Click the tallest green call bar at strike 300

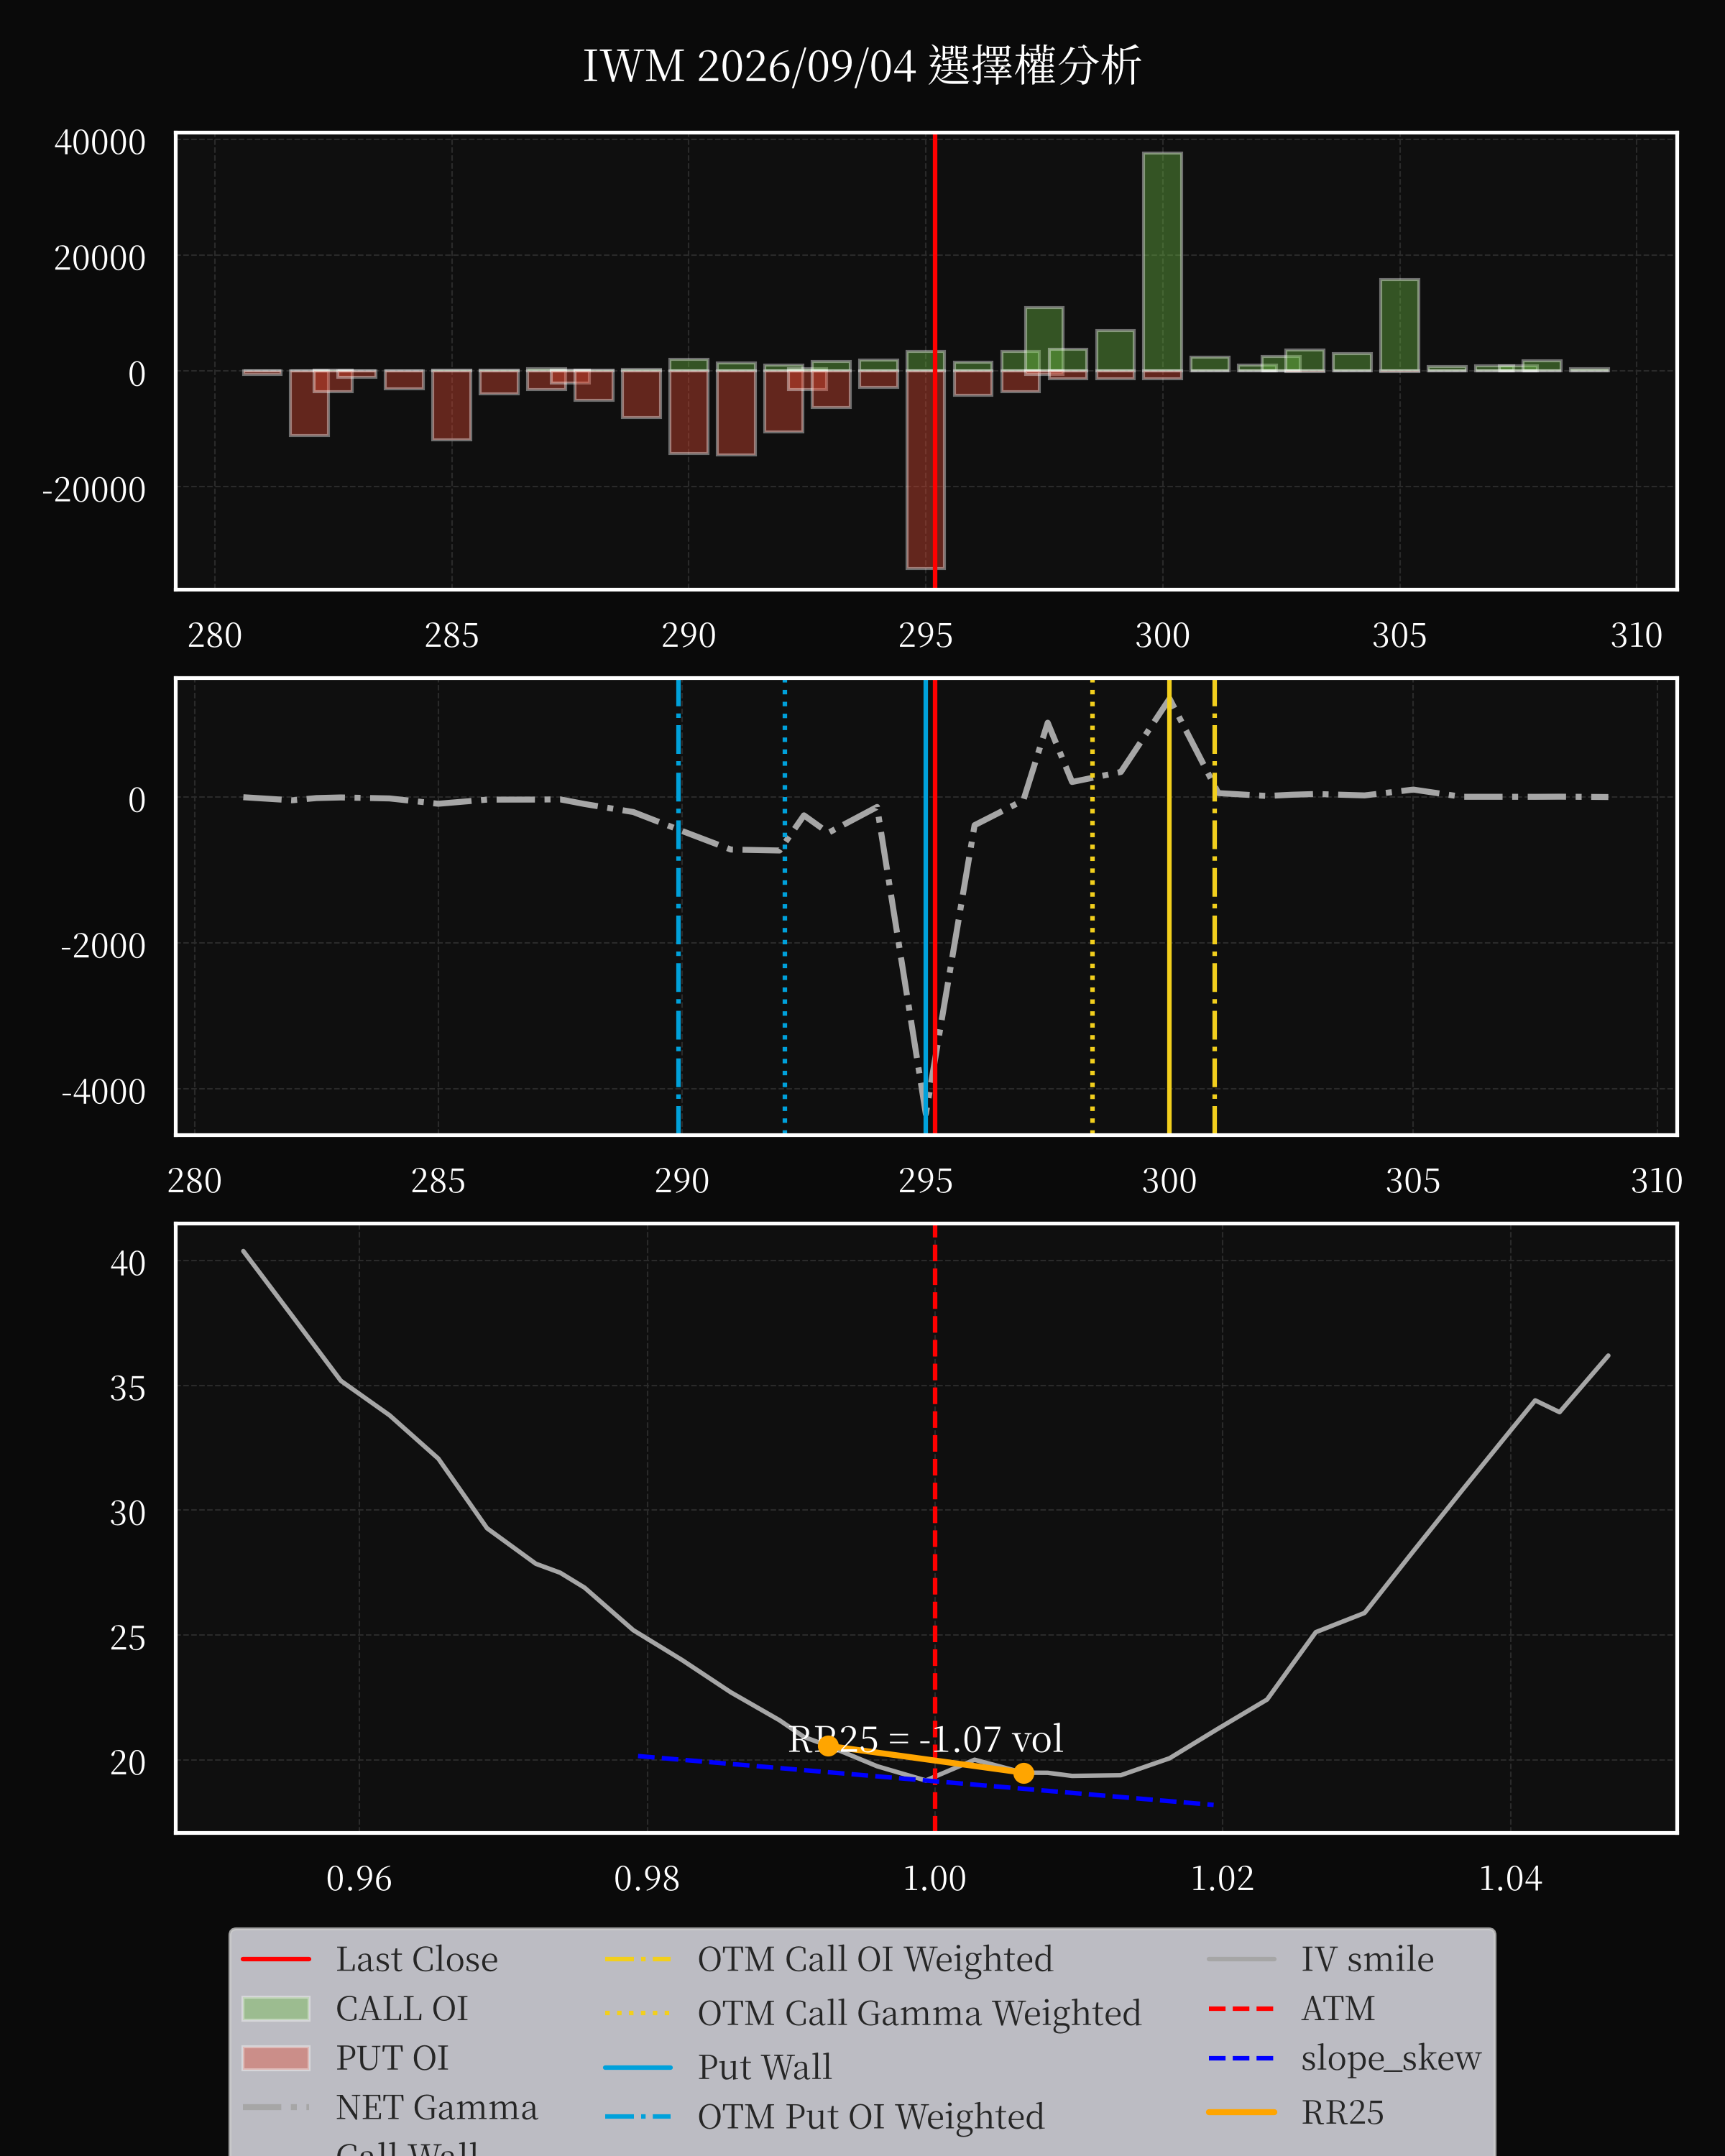(x=1162, y=262)
